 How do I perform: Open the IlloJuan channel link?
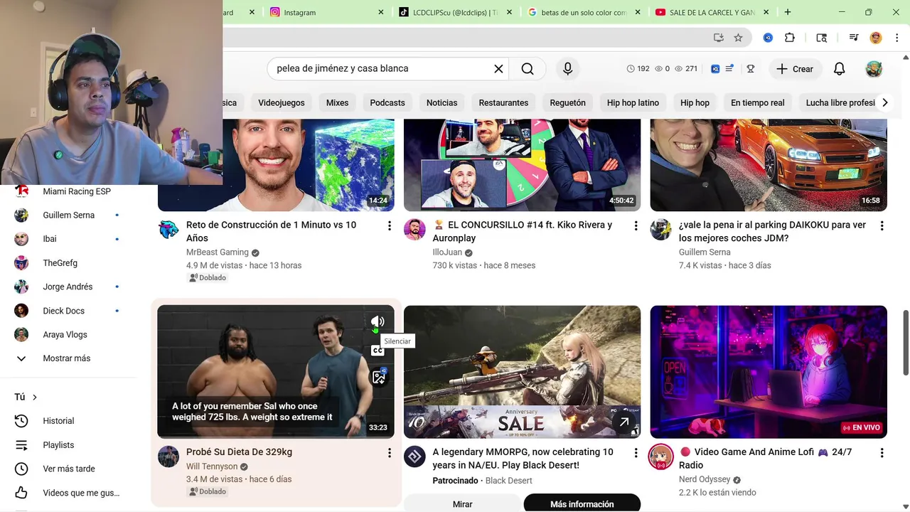coord(447,252)
